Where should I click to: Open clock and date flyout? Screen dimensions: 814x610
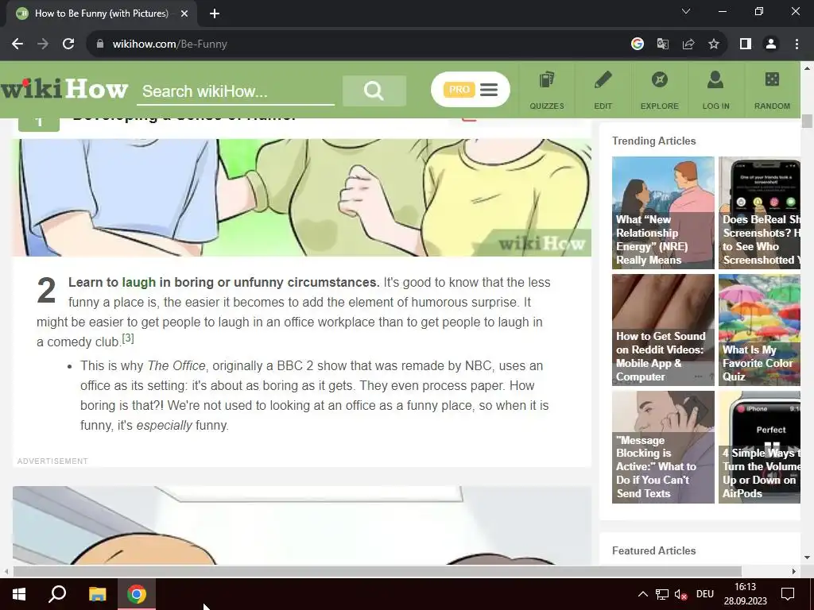[745, 594]
